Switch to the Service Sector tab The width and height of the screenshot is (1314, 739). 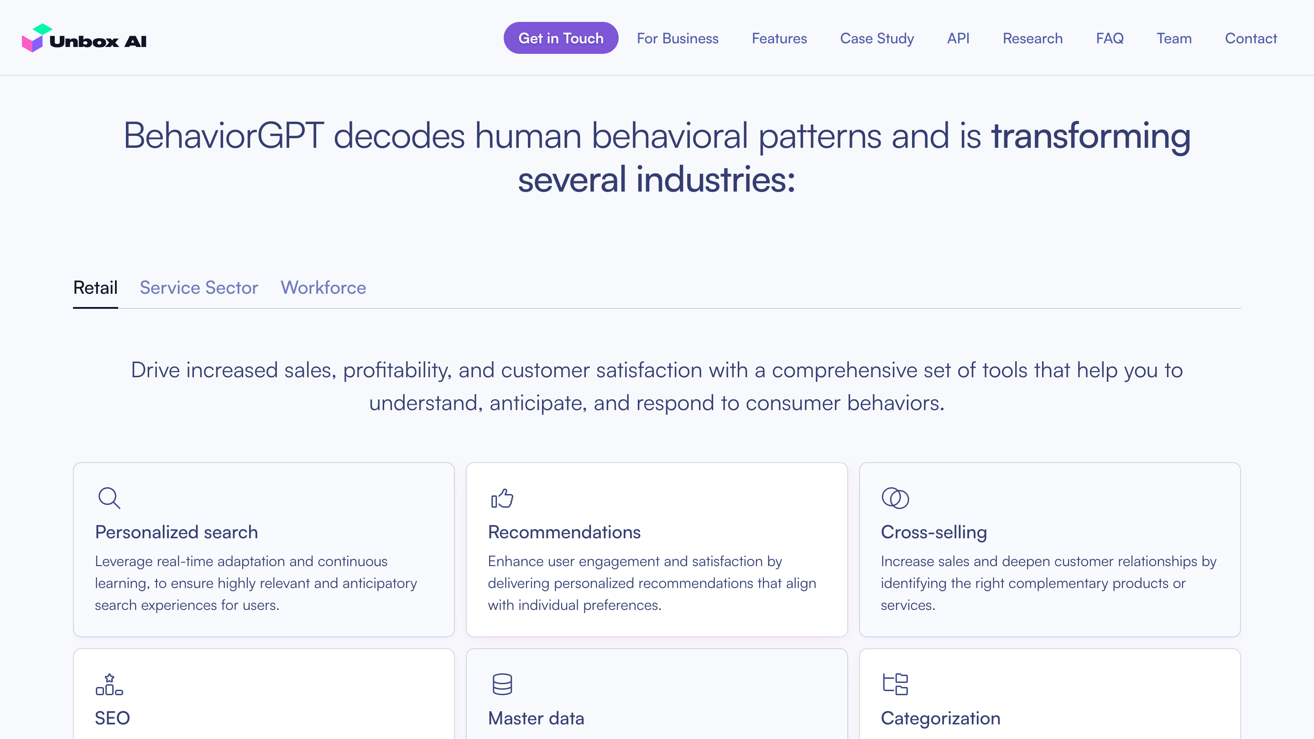tap(199, 288)
